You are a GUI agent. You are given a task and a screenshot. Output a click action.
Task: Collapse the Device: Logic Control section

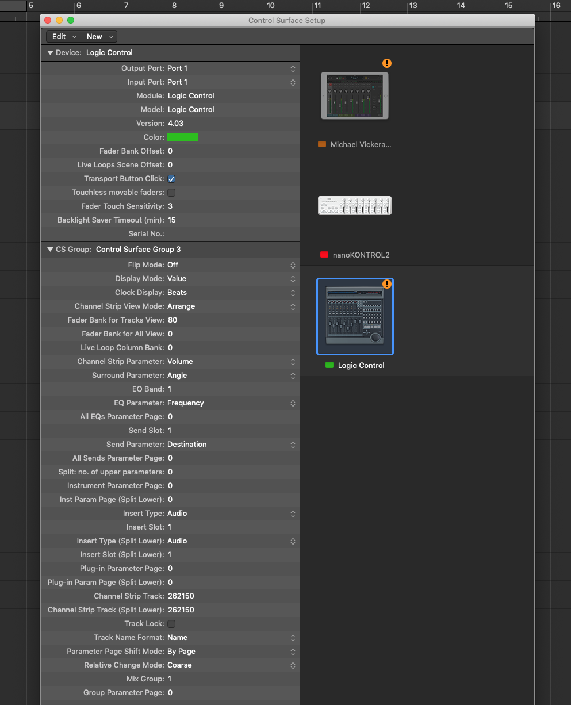tap(50, 52)
